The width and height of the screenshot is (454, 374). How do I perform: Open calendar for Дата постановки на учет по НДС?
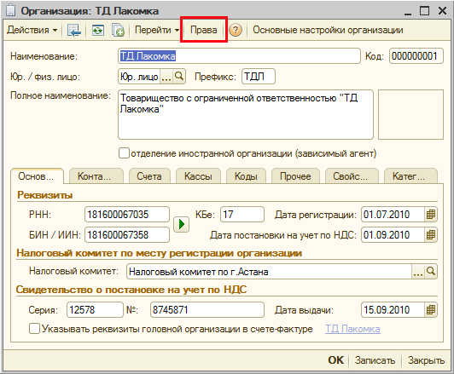[431, 235]
